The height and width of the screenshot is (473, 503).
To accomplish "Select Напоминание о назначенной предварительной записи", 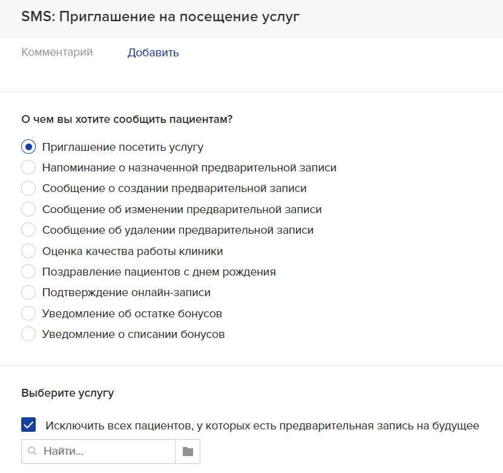I will [x=28, y=168].
